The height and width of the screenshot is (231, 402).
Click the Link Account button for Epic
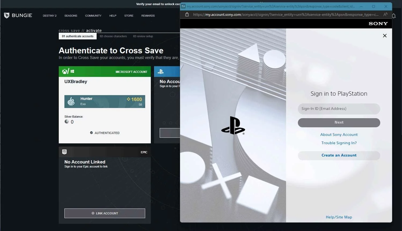click(105, 213)
